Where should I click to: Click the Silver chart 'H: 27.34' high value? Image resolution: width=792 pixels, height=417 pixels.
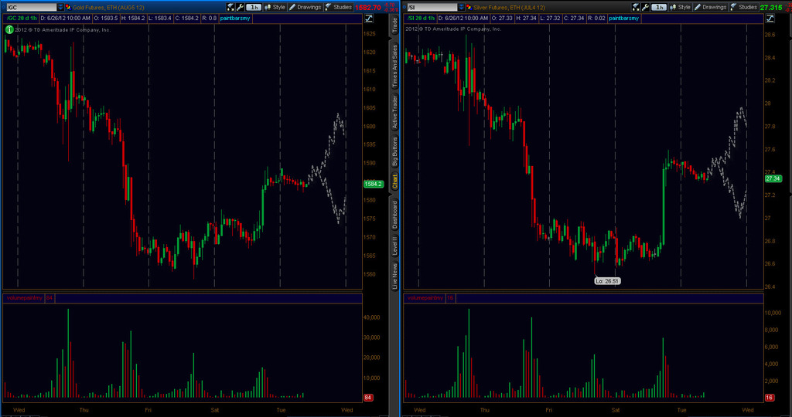[x=527, y=19]
